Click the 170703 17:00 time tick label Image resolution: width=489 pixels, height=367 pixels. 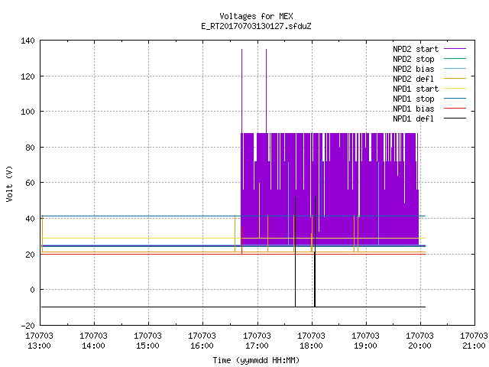pos(257,341)
